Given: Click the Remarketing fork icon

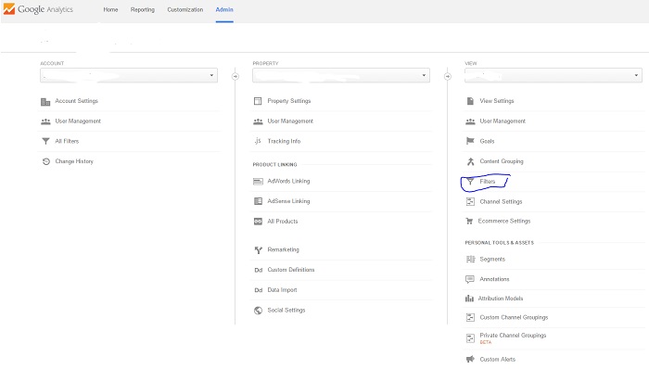Looking at the screenshot, I should [259, 249].
